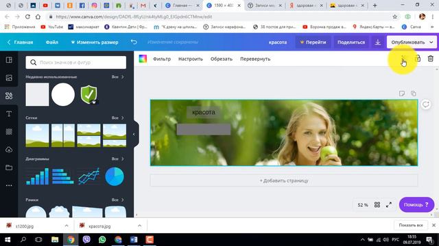Delete the selected element with the trash icon

tap(430, 59)
